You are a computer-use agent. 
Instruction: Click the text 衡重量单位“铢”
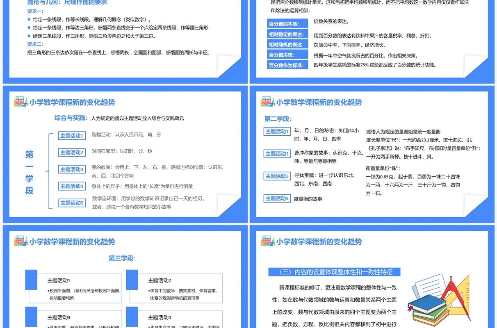pos(383,168)
